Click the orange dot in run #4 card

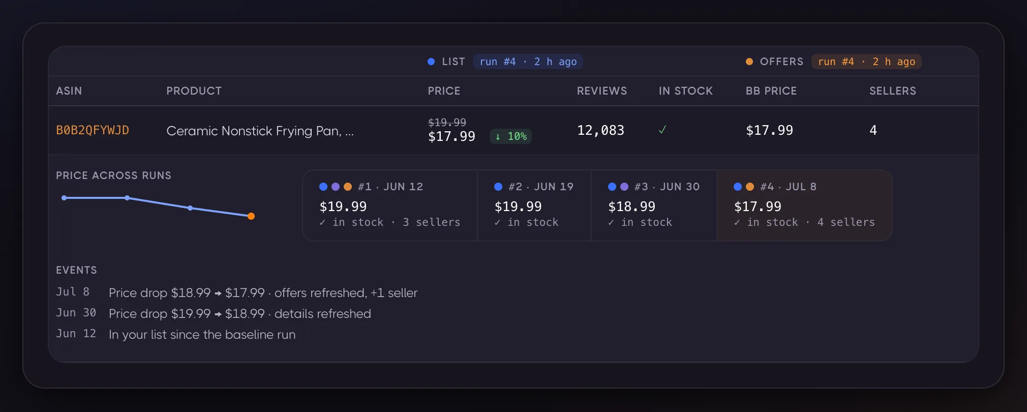tap(750, 187)
